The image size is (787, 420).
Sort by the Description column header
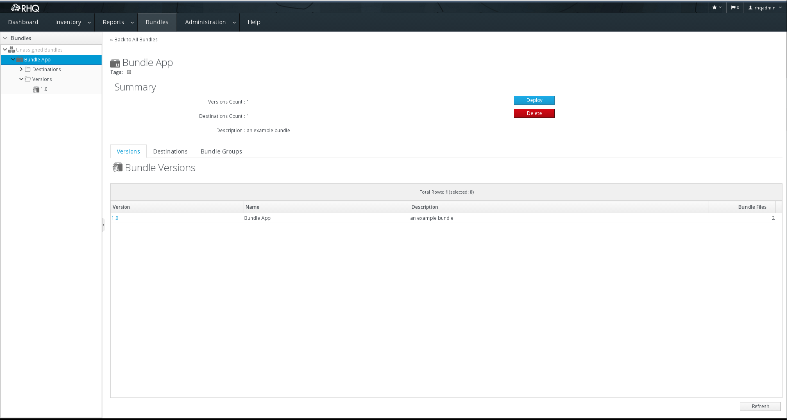click(558, 207)
